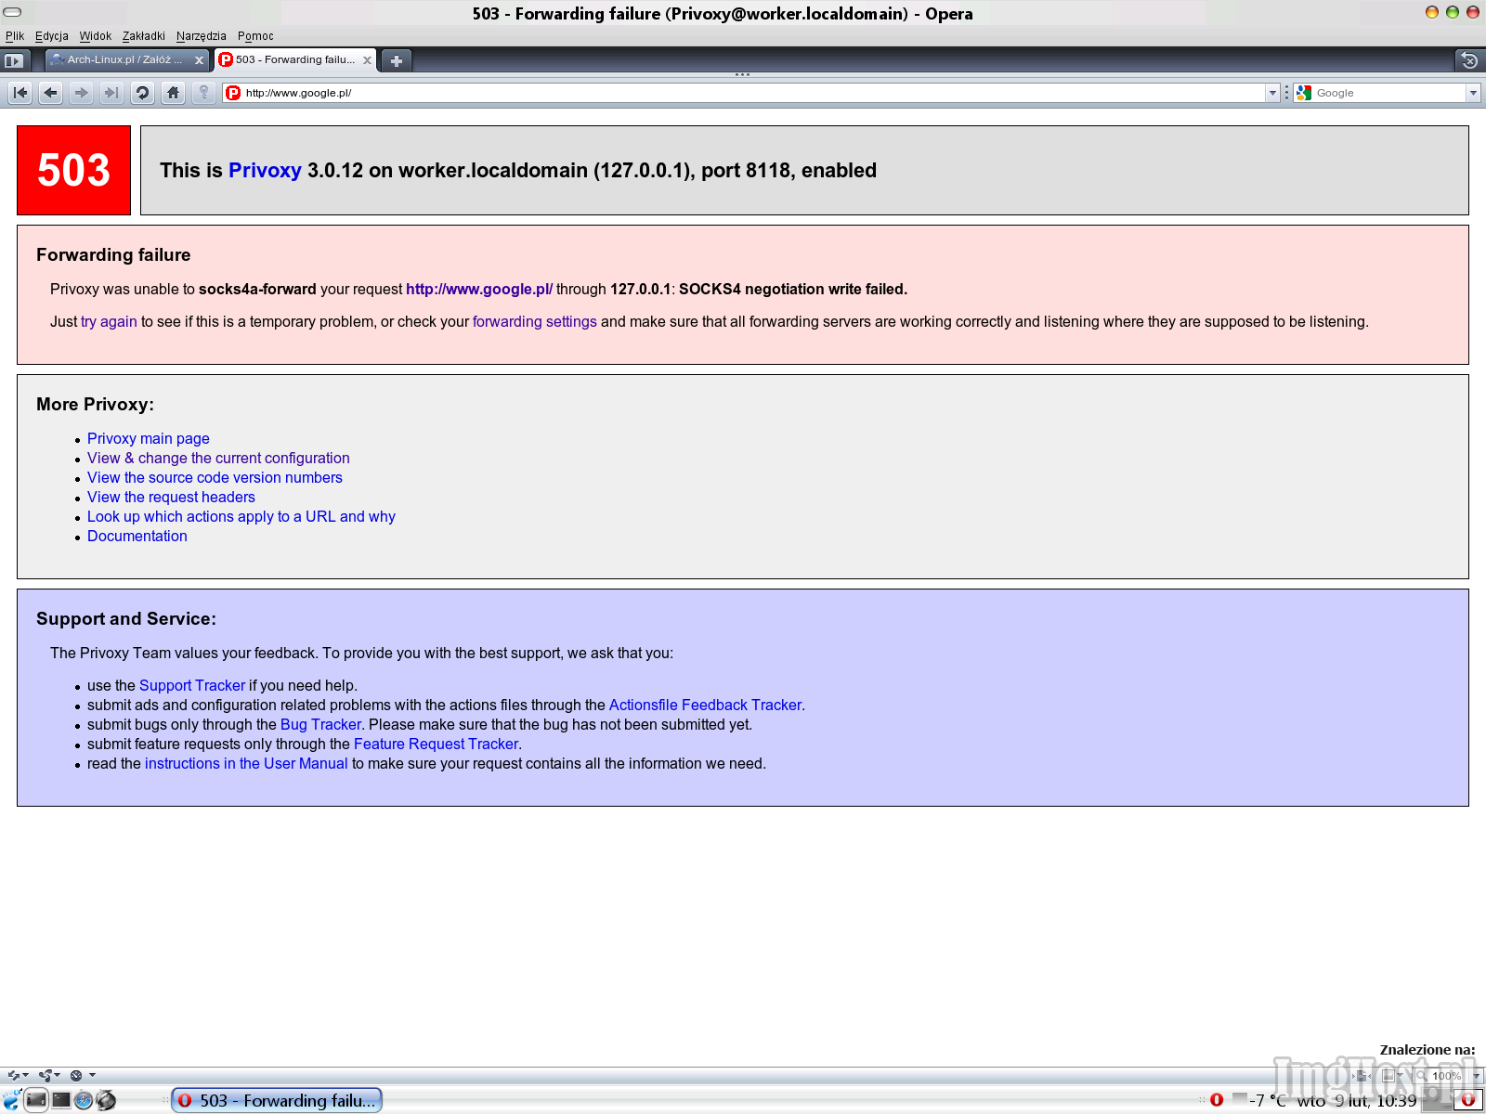The width and height of the screenshot is (1486, 1114).
Task: Open the 'forwarding settings' link
Action: pyautogui.click(x=535, y=322)
